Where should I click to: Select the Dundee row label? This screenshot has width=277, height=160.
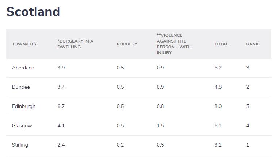[21, 87]
